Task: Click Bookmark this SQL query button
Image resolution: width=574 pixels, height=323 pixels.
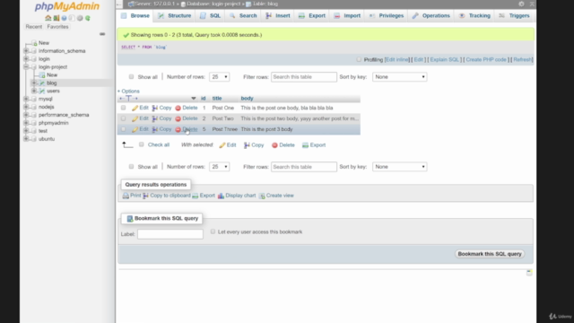Action: pyautogui.click(x=490, y=254)
